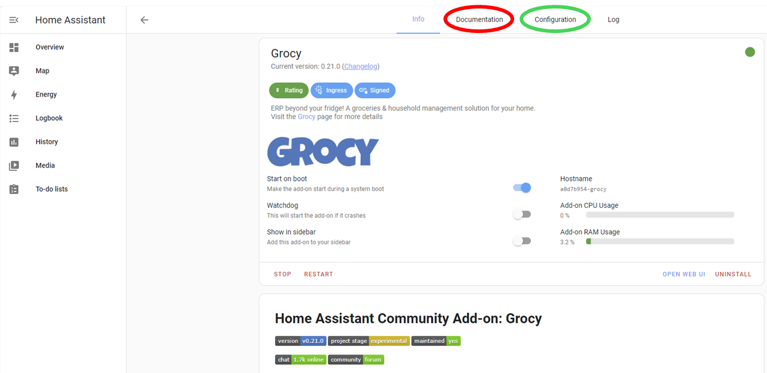
Task: Open the Changelog link
Action: pyautogui.click(x=361, y=66)
